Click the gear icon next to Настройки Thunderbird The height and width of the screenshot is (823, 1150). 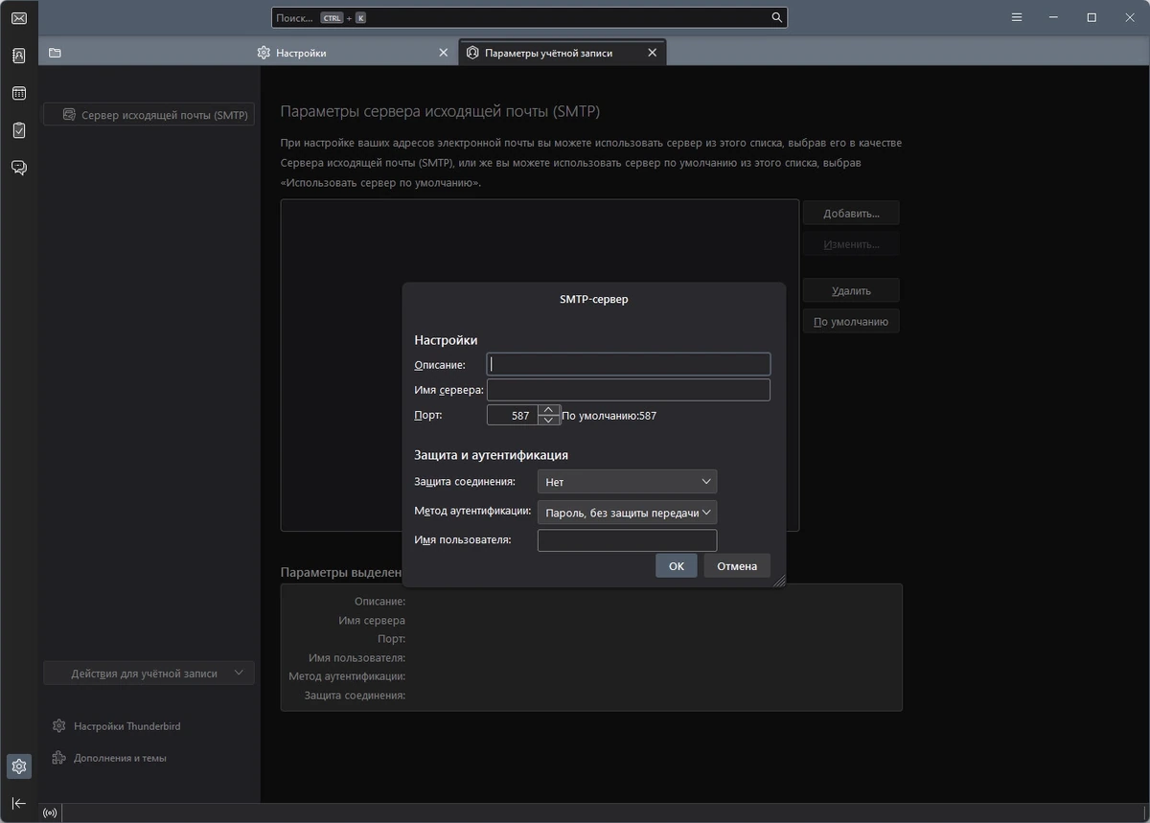pyautogui.click(x=59, y=726)
